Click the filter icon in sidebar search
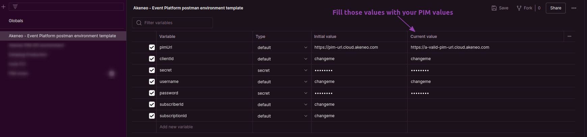This screenshot has height=137, width=587. [x=15, y=7]
